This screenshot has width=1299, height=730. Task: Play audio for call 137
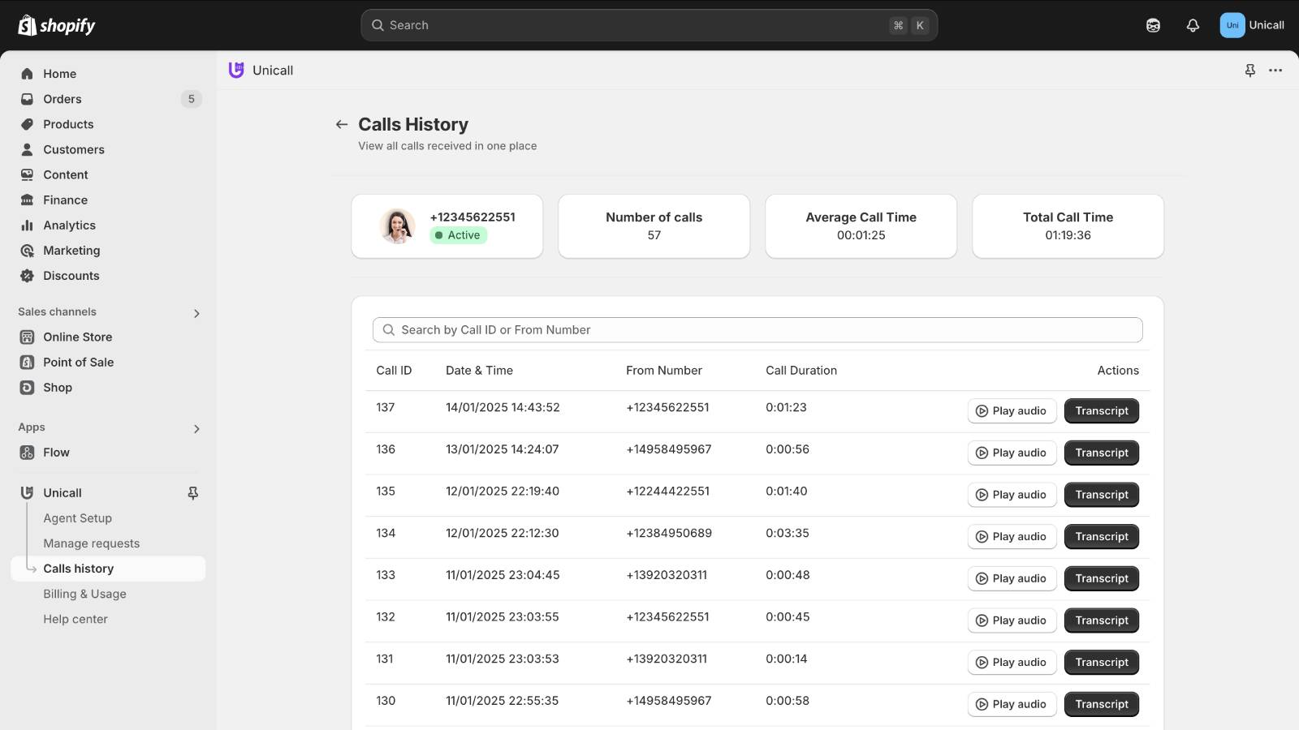[1012, 411]
